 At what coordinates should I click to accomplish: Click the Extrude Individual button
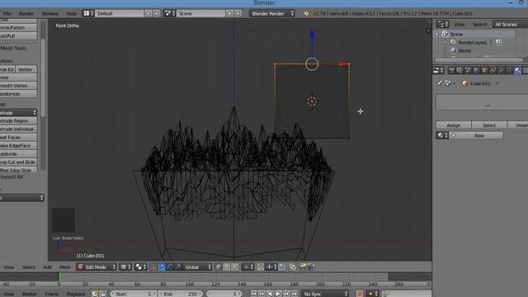(x=18, y=129)
